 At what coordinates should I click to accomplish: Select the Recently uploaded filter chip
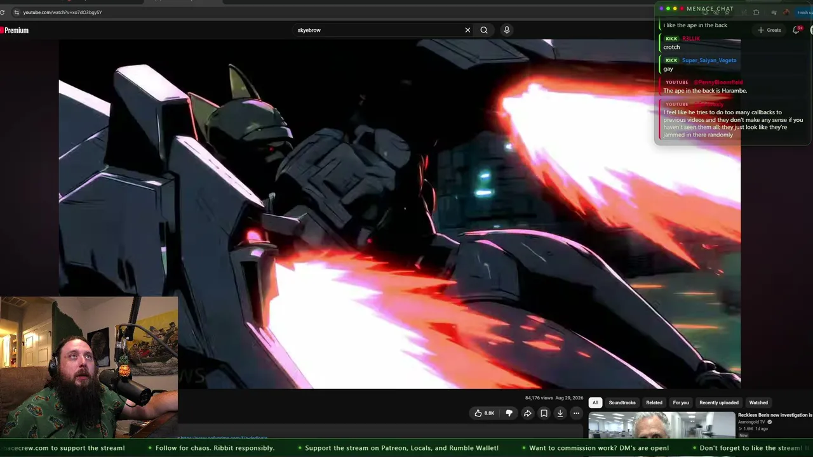click(x=719, y=402)
